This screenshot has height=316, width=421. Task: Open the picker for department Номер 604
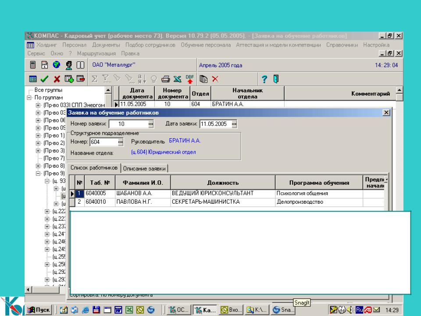coord(121,142)
